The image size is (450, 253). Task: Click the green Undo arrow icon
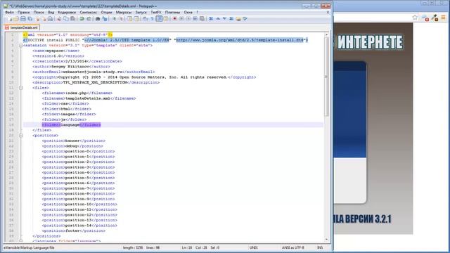tap(82, 19)
